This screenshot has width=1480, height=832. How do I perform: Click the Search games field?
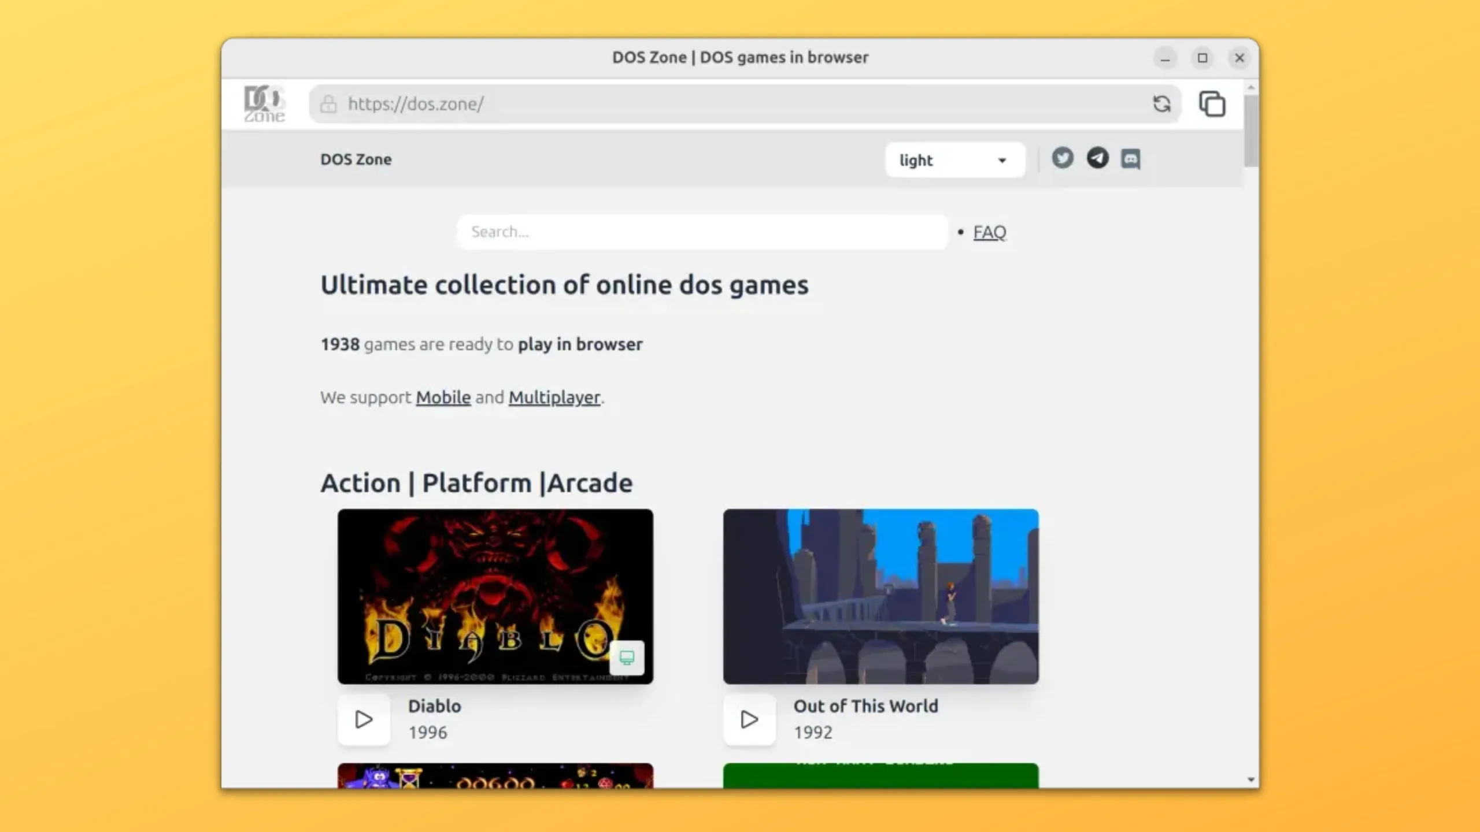(x=702, y=232)
